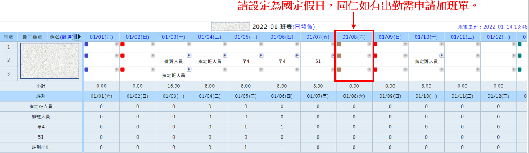The width and height of the screenshot is (529, 153).
Task: Open the flag icon in row 3 under 01/07(五)
Action: 333,70
